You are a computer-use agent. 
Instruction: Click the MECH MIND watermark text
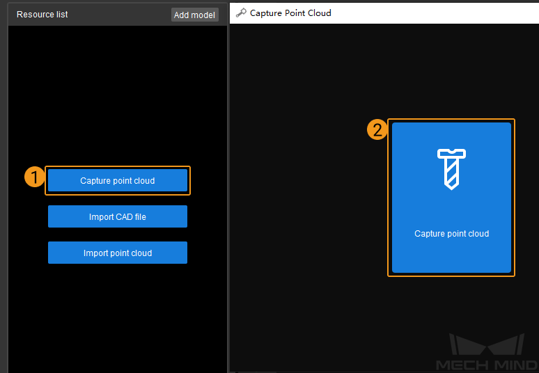click(x=485, y=365)
